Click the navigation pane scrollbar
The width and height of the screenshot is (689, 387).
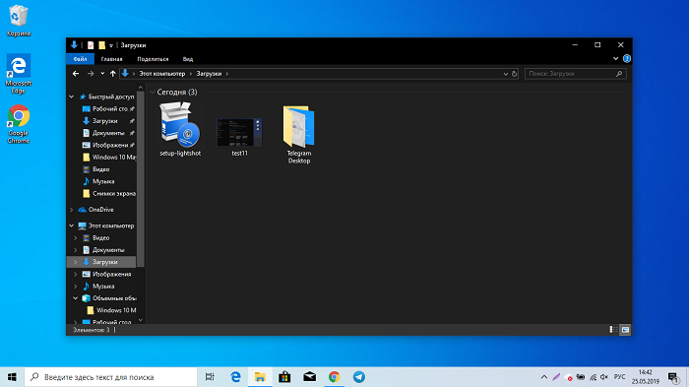pyautogui.click(x=141, y=179)
